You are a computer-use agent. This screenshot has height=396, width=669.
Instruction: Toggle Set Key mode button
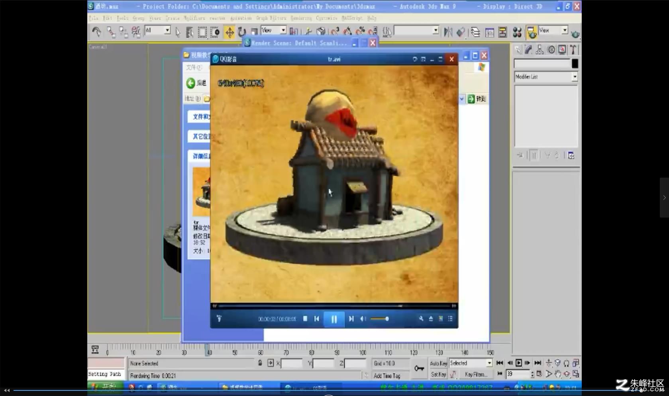coord(438,374)
